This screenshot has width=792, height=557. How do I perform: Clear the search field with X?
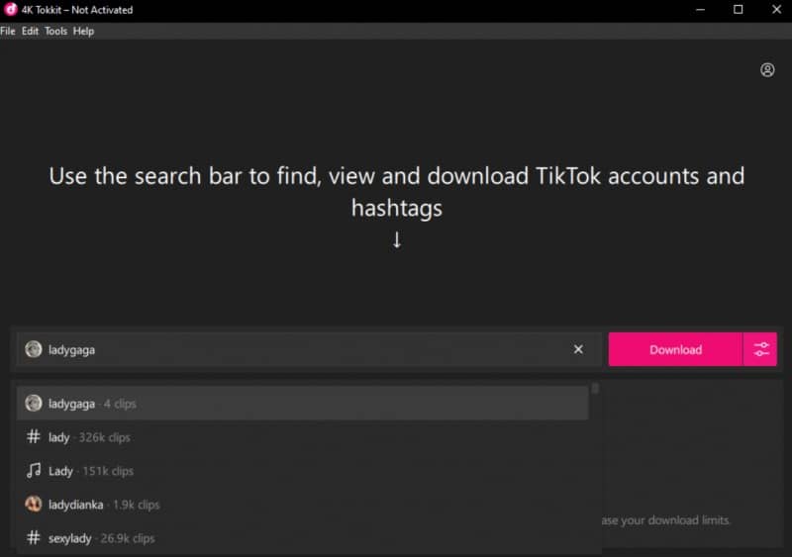(578, 349)
